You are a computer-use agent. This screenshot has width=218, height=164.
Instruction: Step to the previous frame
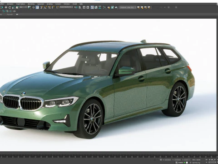(209, 159)
